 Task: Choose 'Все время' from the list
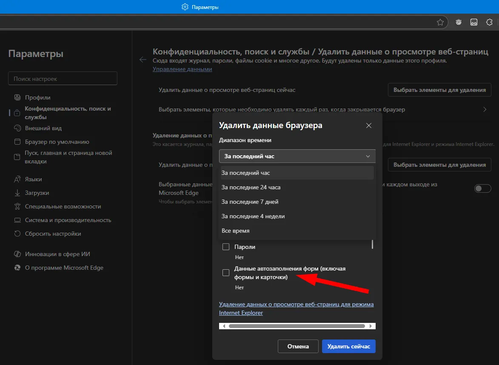(x=236, y=231)
